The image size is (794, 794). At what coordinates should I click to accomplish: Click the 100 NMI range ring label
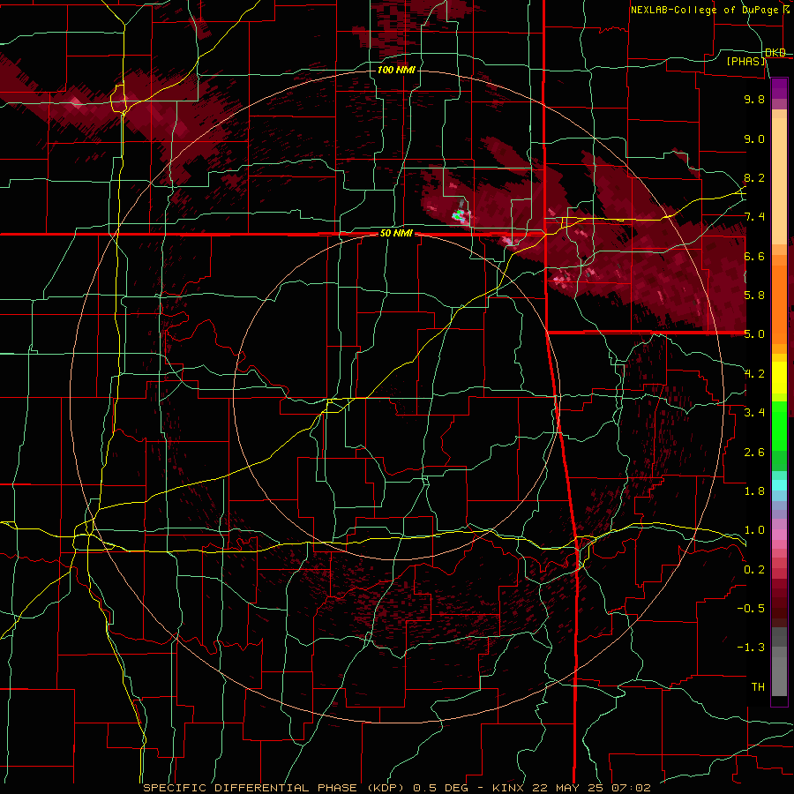click(396, 70)
